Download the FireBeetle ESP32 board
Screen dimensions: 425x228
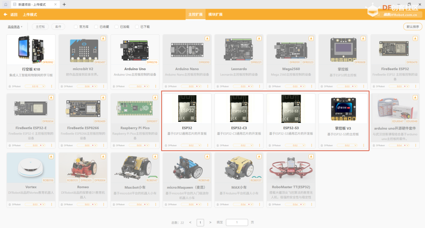point(415,39)
